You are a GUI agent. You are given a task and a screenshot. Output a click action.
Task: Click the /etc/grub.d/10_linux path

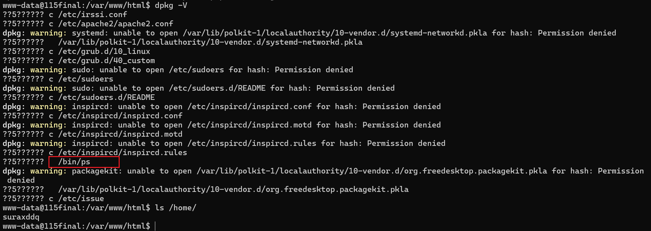(x=104, y=52)
